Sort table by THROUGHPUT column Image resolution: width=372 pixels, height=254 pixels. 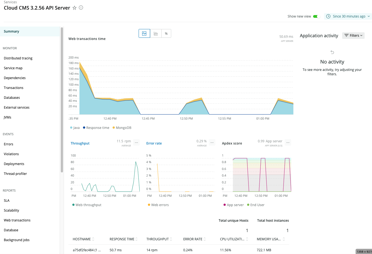click(159, 239)
